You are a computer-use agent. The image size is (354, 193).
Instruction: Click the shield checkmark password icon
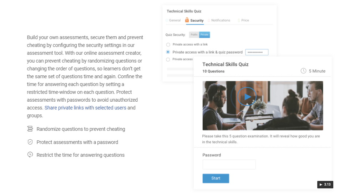[x=30, y=142]
